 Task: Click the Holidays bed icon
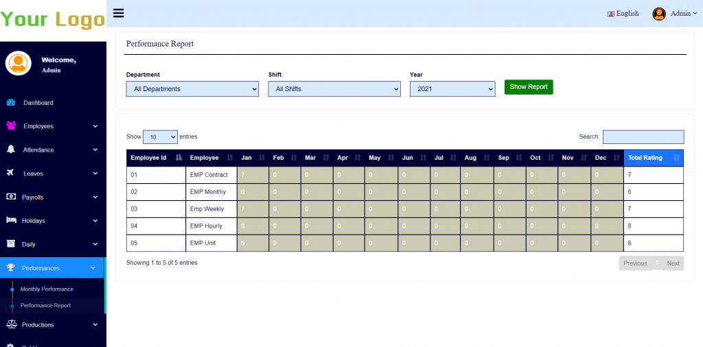click(x=11, y=221)
